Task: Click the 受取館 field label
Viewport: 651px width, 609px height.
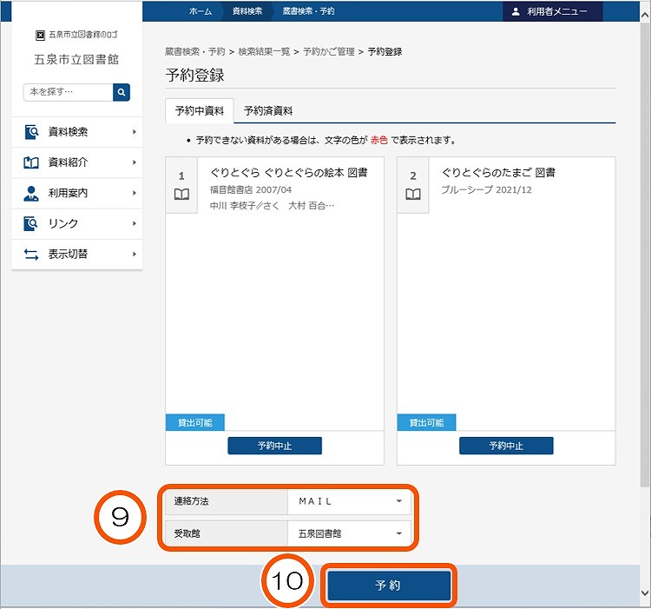Action: (187, 533)
